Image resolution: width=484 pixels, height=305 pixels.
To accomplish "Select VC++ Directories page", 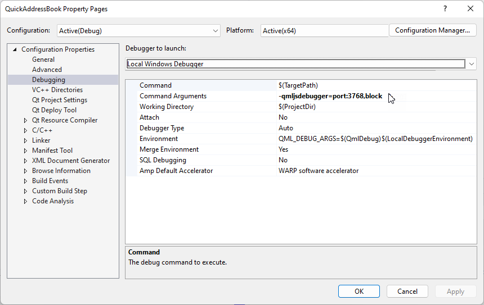I will click(57, 90).
